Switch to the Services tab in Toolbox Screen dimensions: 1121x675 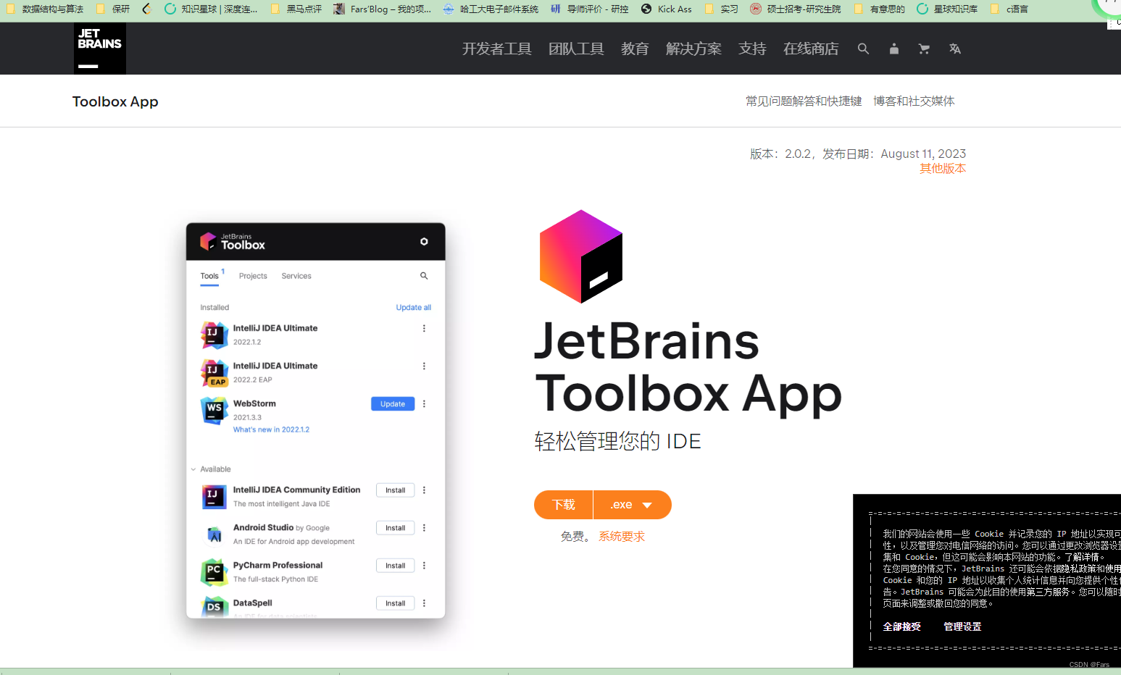(x=296, y=276)
